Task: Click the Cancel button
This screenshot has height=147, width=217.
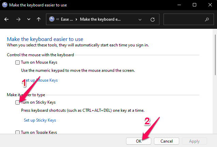Action: tap(167, 141)
